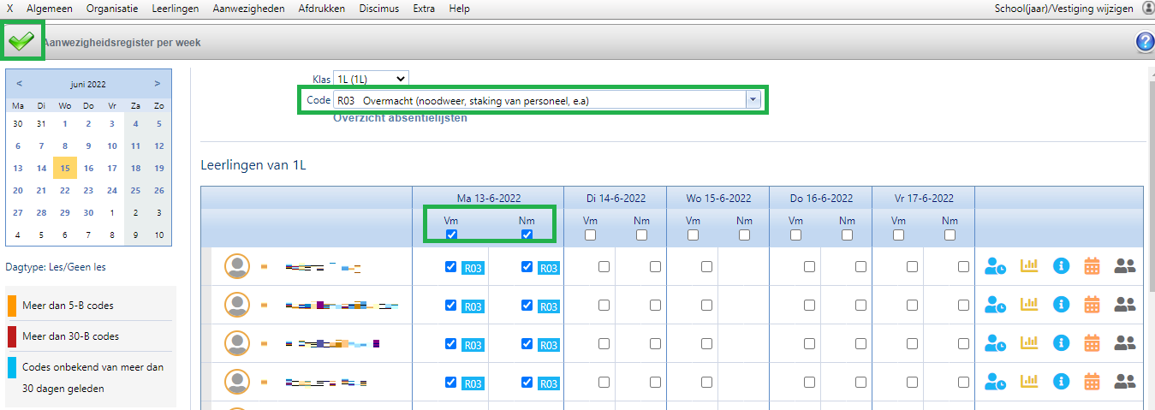Open the Extra menu
This screenshot has width=1155, height=410.
point(424,9)
